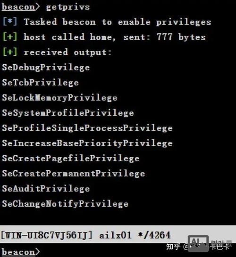
Task: Click the getprivs command text
Action: point(68,8)
